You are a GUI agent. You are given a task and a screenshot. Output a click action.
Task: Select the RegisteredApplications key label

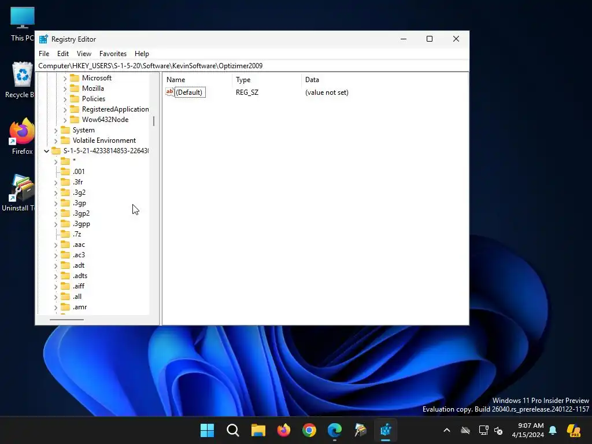(116, 109)
